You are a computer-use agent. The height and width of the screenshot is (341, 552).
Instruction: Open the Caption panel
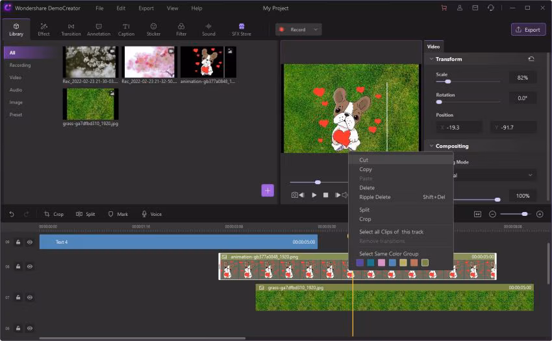coord(126,30)
